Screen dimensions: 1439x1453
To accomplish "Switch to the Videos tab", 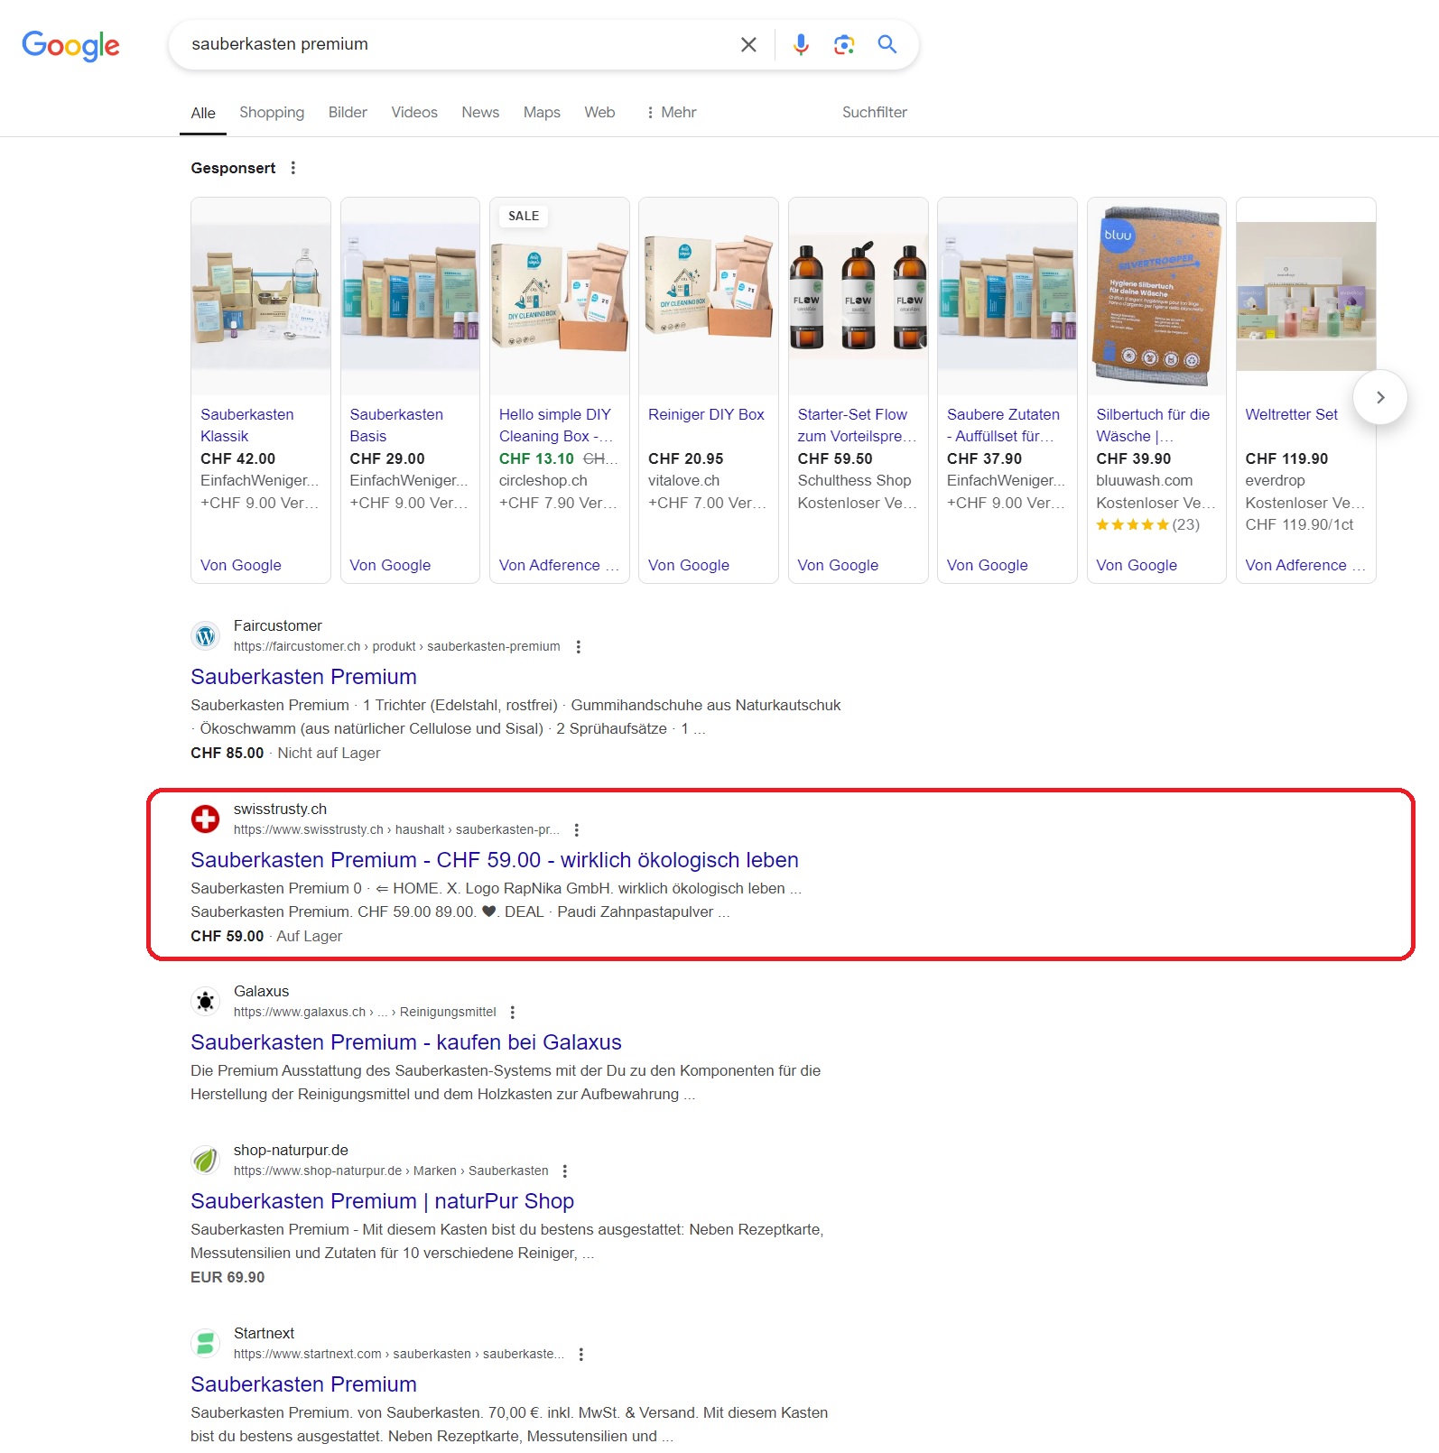I will point(414,112).
